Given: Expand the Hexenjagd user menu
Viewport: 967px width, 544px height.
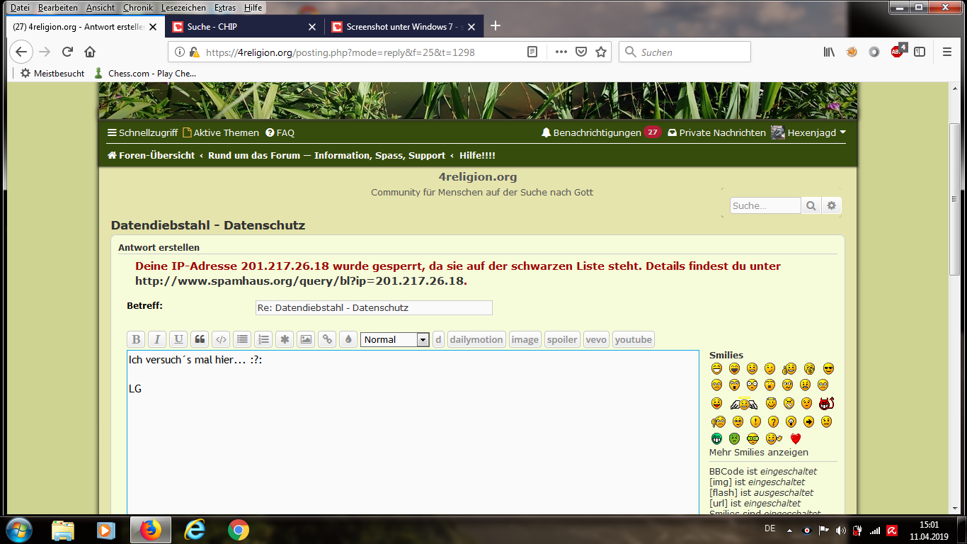Looking at the screenshot, I should [808, 132].
